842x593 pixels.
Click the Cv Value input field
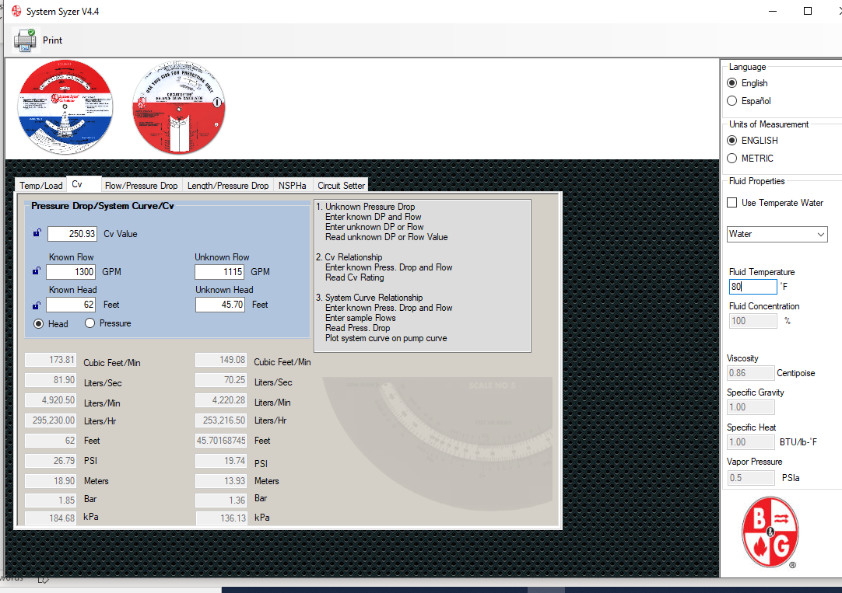click(x=72, y=234)
